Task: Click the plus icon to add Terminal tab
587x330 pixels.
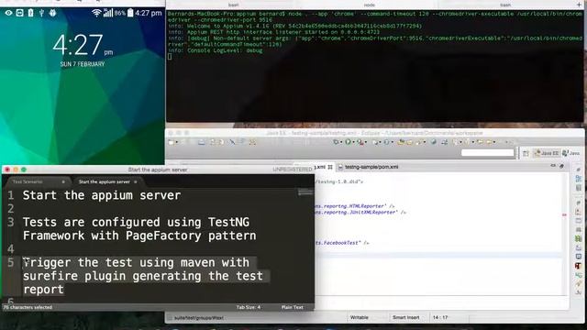Action: pyautogui.click(x=579, y=5)
